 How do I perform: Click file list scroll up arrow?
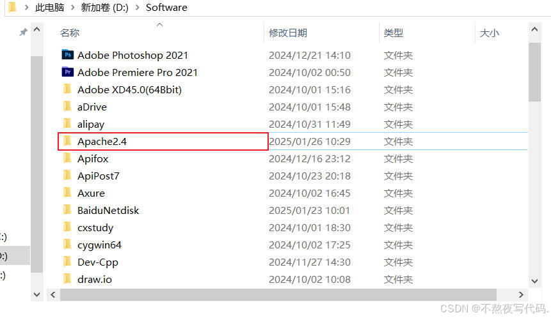pyautogui.click(x=534, y=29)
